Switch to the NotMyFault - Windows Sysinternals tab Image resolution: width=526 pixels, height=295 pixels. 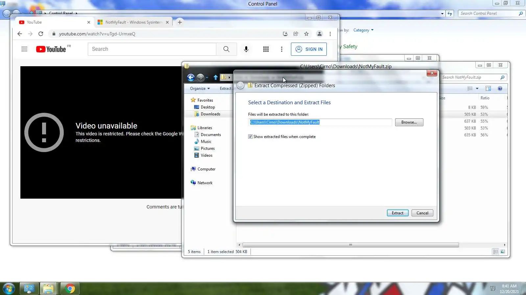pyautogui.click(x=133, y=22)
